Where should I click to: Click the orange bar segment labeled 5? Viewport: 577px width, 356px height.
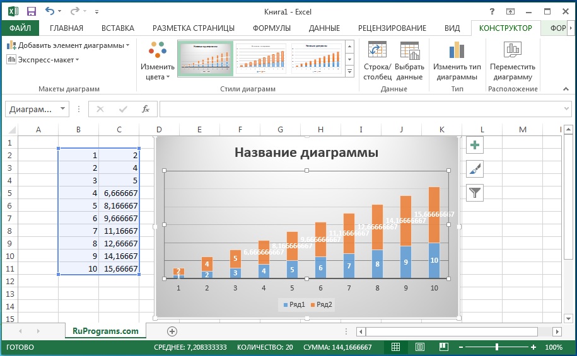(x=235, y=259)
